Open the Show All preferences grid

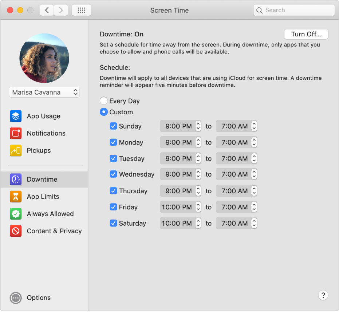click(x=81, y=10)
